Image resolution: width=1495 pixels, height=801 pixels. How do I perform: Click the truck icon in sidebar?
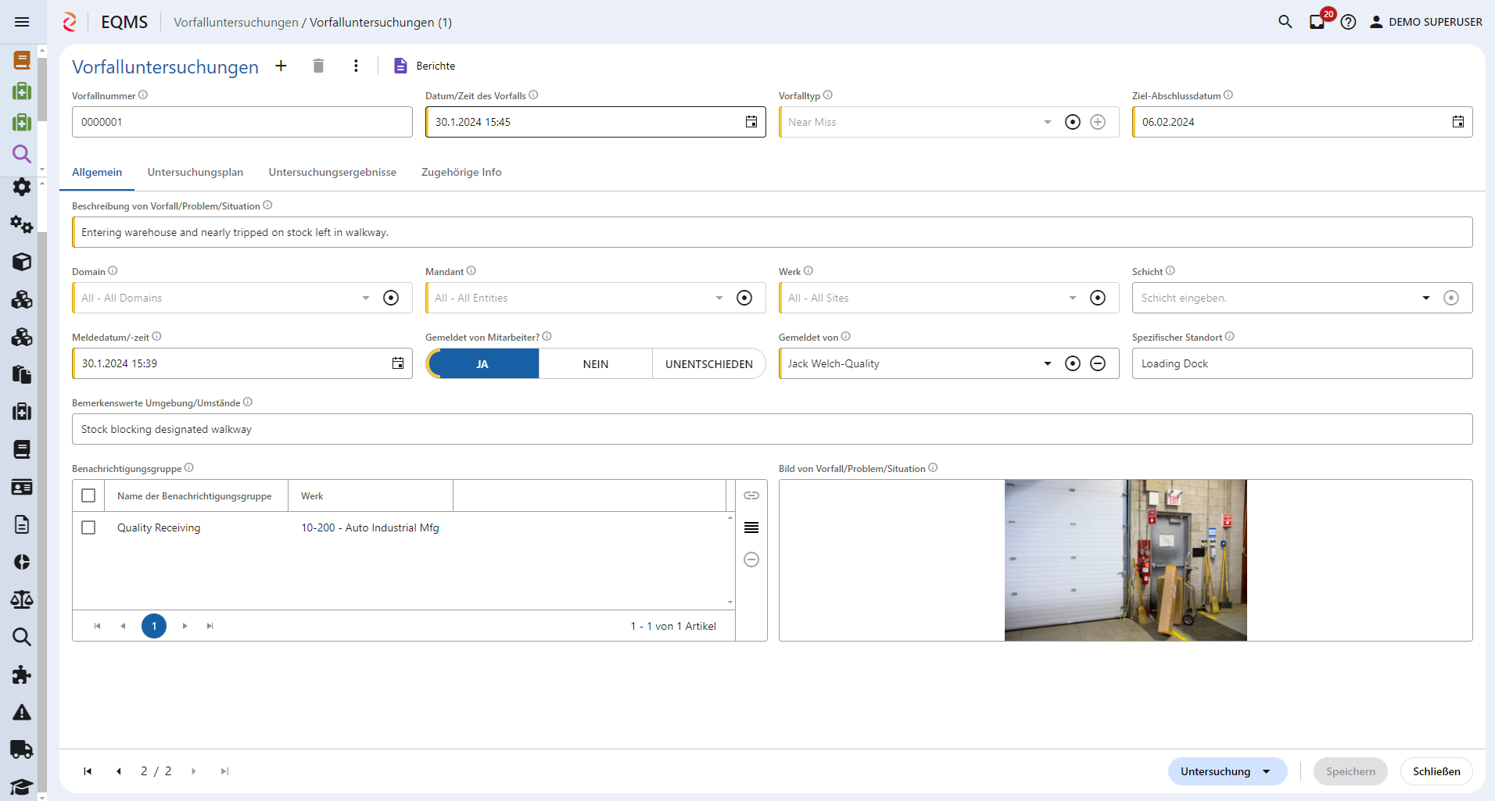click(x=22, y=749)
